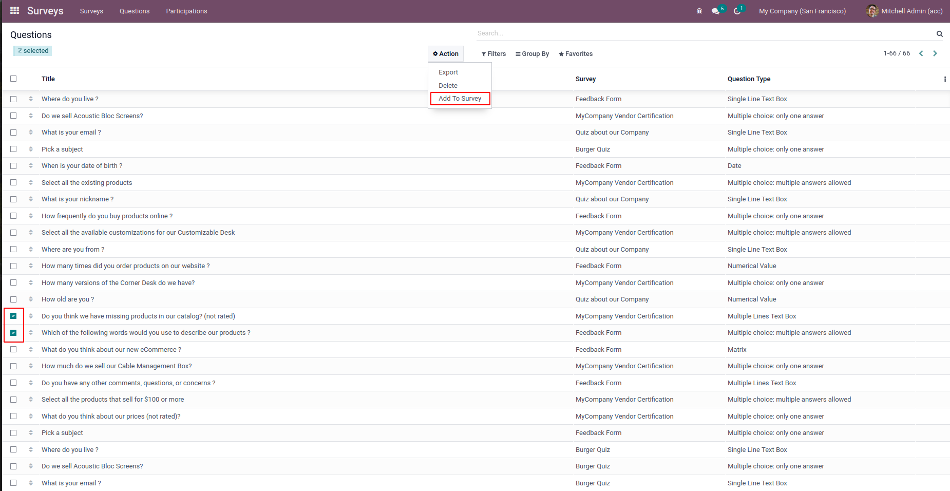Select Export in the Action menu
The width and height of the screenshot is (950, 491).
(448, 72)
